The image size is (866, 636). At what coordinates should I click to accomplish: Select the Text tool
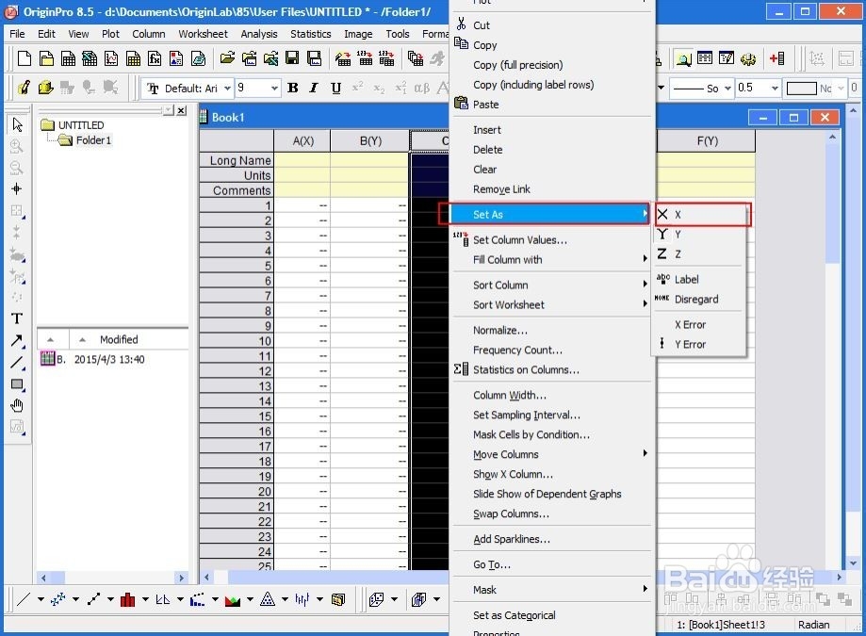(17, 318)
